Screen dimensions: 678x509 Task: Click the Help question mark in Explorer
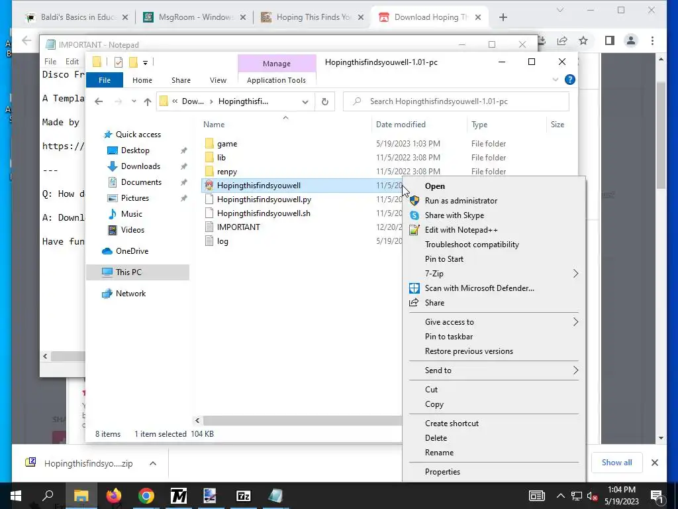tap(570, 80)
